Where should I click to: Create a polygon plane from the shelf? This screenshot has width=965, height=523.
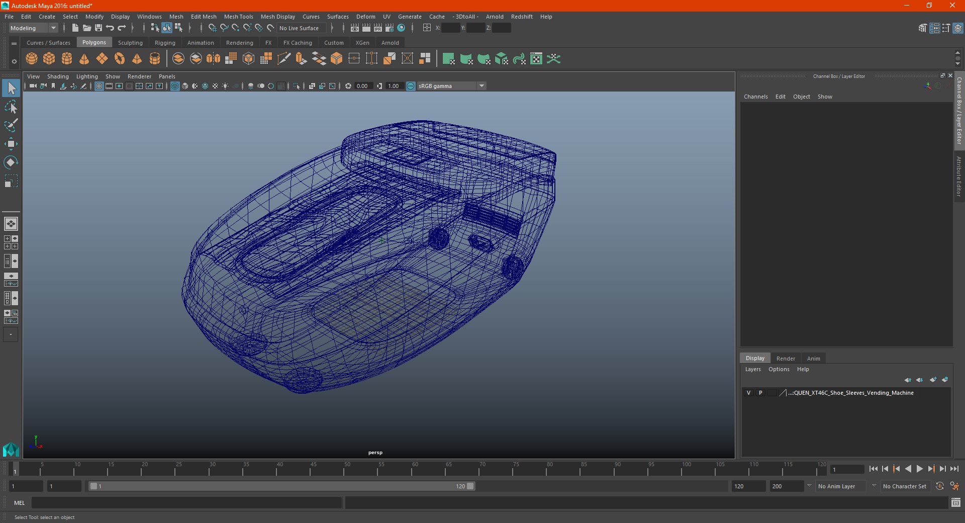[102, 59]
